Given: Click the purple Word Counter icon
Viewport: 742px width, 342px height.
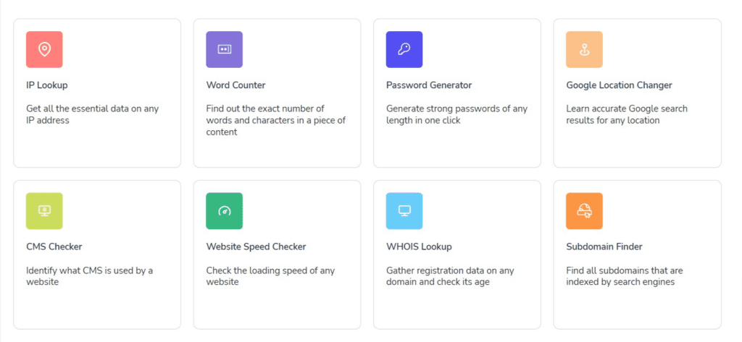Looking at the screenshot, I should point(225,50).
